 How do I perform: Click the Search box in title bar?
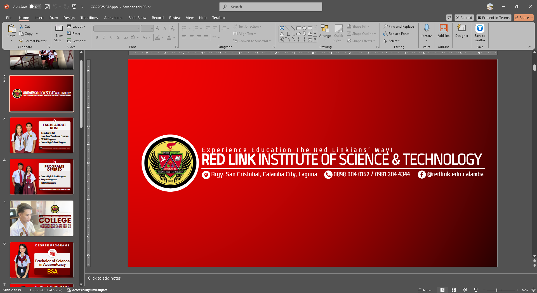pos(271,7)
